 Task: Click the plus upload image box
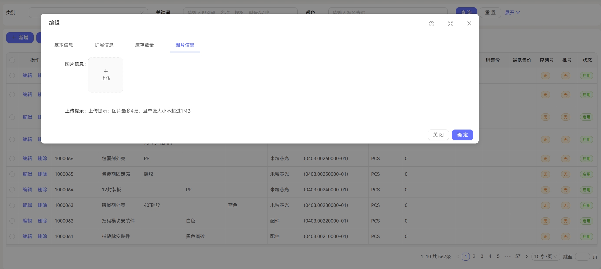coord(106,75)
